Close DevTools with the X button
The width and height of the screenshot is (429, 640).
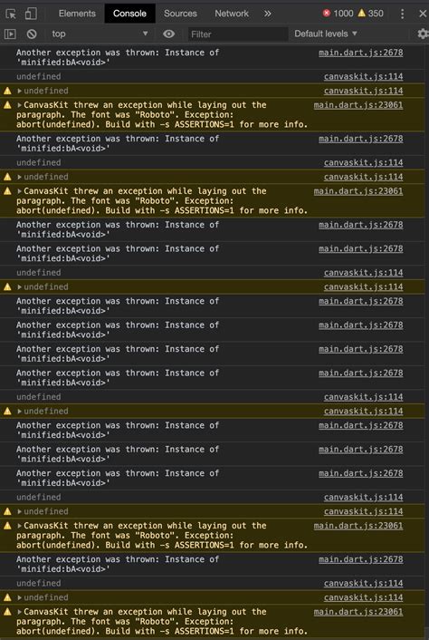[423, 14]
